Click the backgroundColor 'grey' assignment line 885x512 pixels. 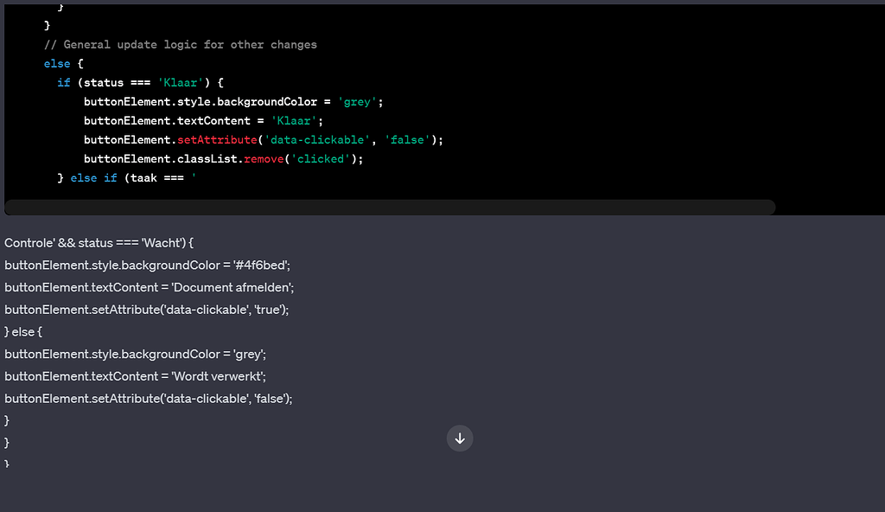[x=233, y=101]
